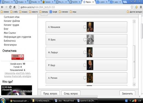Click the Р. Баур portrait thumbnail

click(90, 65)
